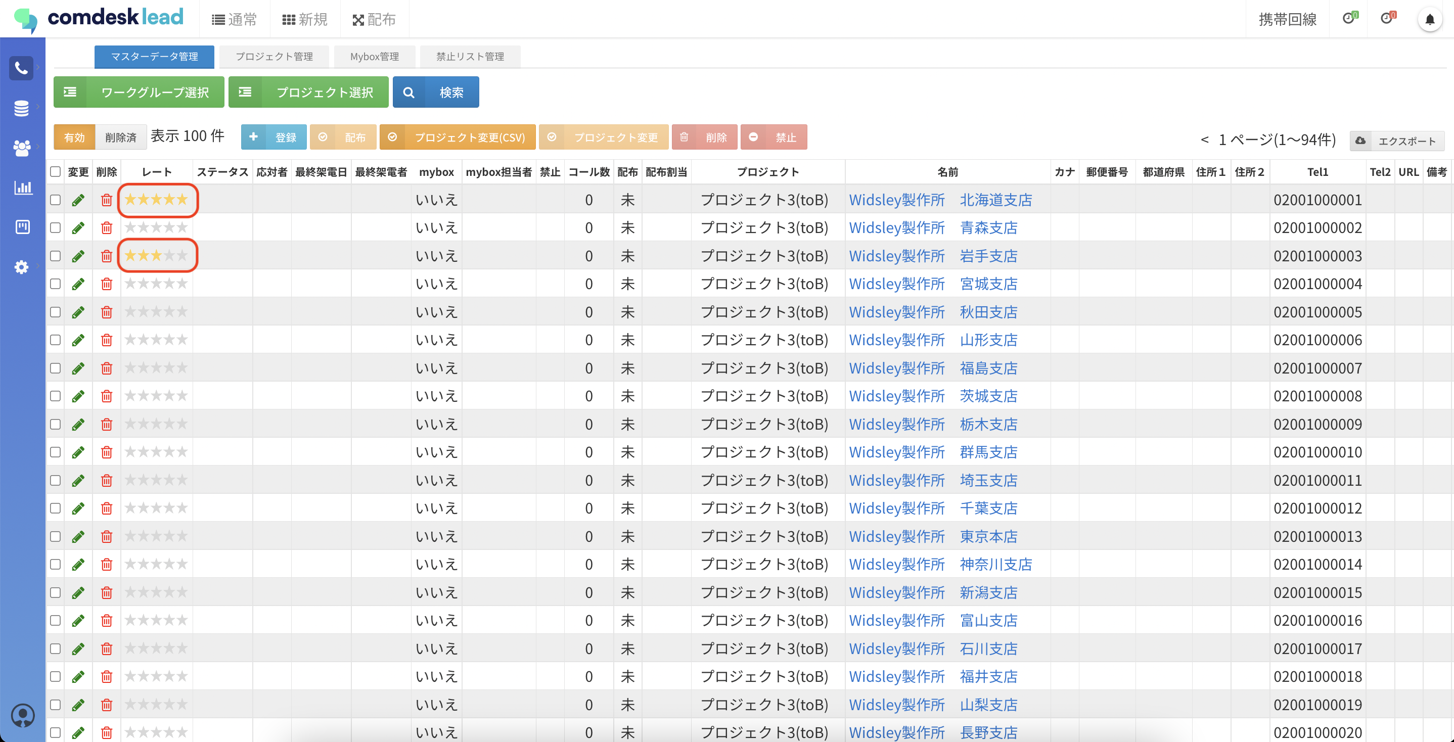Open the ワークグループ選択 selector
The image size is (1454, 742).
coord(139,92)
